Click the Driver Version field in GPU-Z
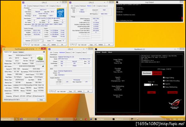 coord(29,85)
